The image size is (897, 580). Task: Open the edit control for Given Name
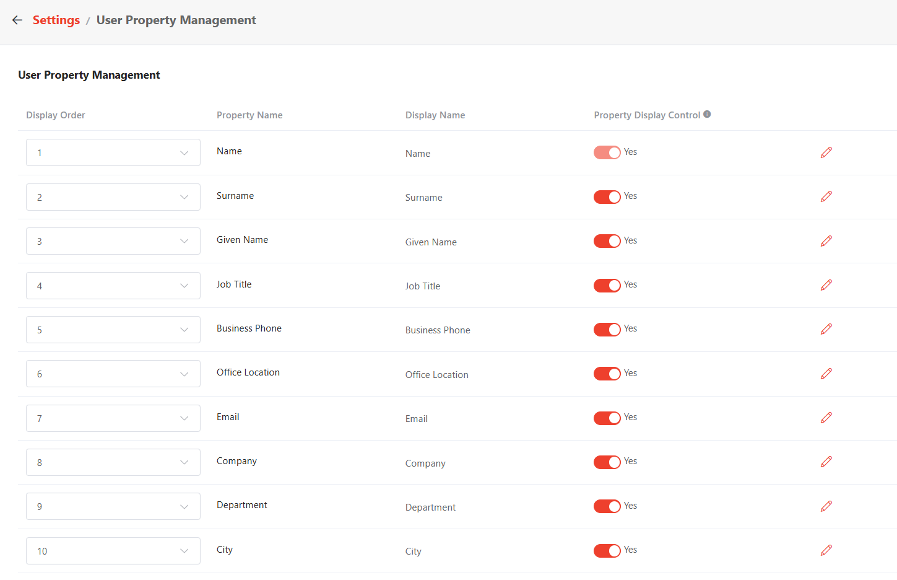(826, 241)
